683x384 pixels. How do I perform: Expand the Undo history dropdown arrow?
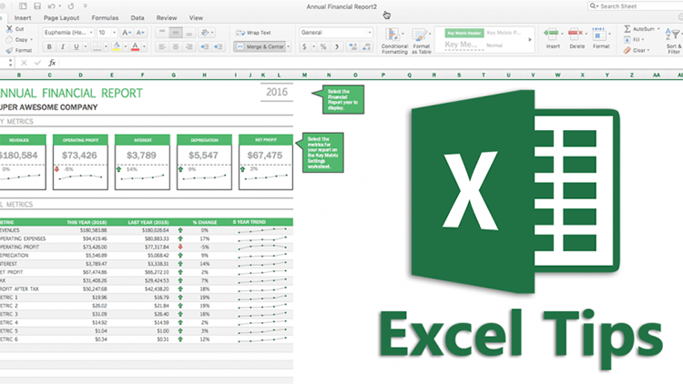click(60, 6)
